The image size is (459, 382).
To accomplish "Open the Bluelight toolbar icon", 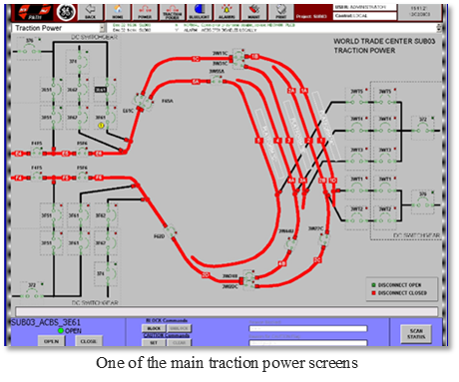I will 200,12.
